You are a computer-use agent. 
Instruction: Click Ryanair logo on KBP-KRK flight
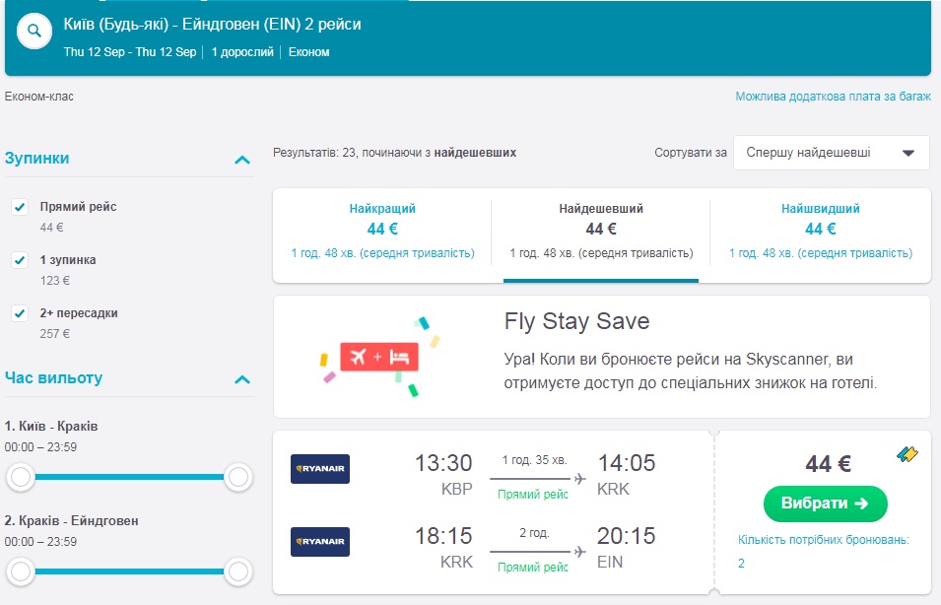[x=320, y=469]
